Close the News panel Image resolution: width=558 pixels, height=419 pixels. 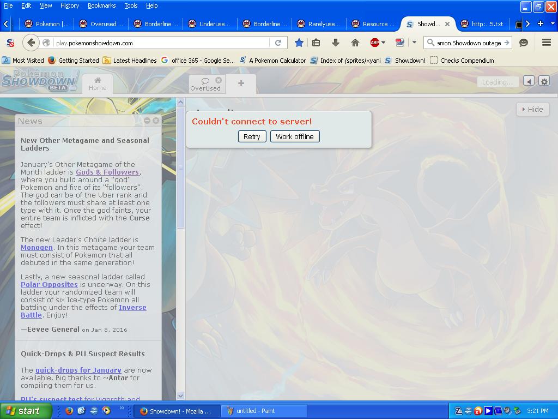point(156,121)
